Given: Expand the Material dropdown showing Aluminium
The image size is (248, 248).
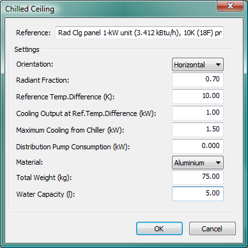Looking at the screenshot, I should pyautogui.click(x=198, y=163).
